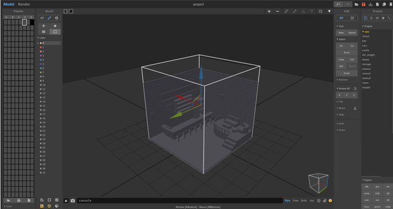
Task: Choose the line brush icon in Brush panel
Action: tap(49, 18)
